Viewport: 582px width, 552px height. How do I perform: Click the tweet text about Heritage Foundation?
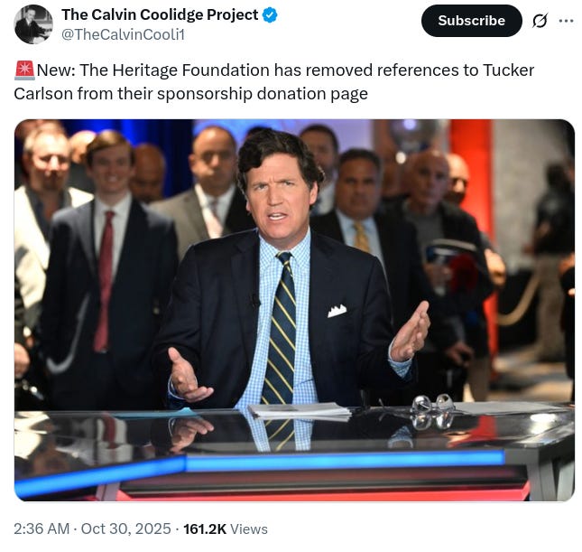[x=274, y=82]
